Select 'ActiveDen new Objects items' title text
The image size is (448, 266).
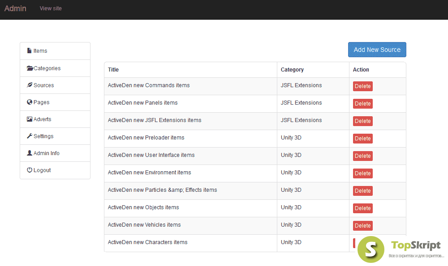(x=143, y=207)
